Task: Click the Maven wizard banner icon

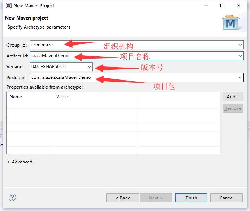Action: click(231, 23)
